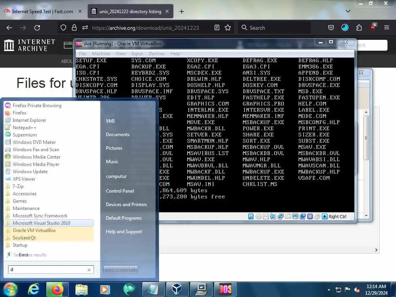Viewport: 396px width, 297px height.
Task: Clear the Start menu search box with X
Action: tap(89, 270)
